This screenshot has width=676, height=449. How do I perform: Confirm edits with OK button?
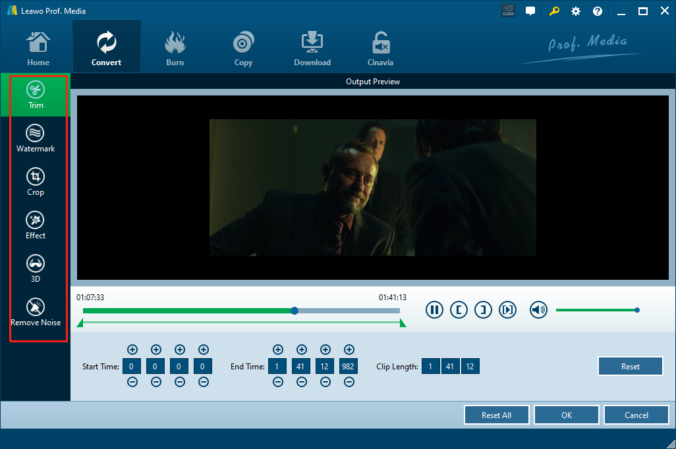click(567, 415)
